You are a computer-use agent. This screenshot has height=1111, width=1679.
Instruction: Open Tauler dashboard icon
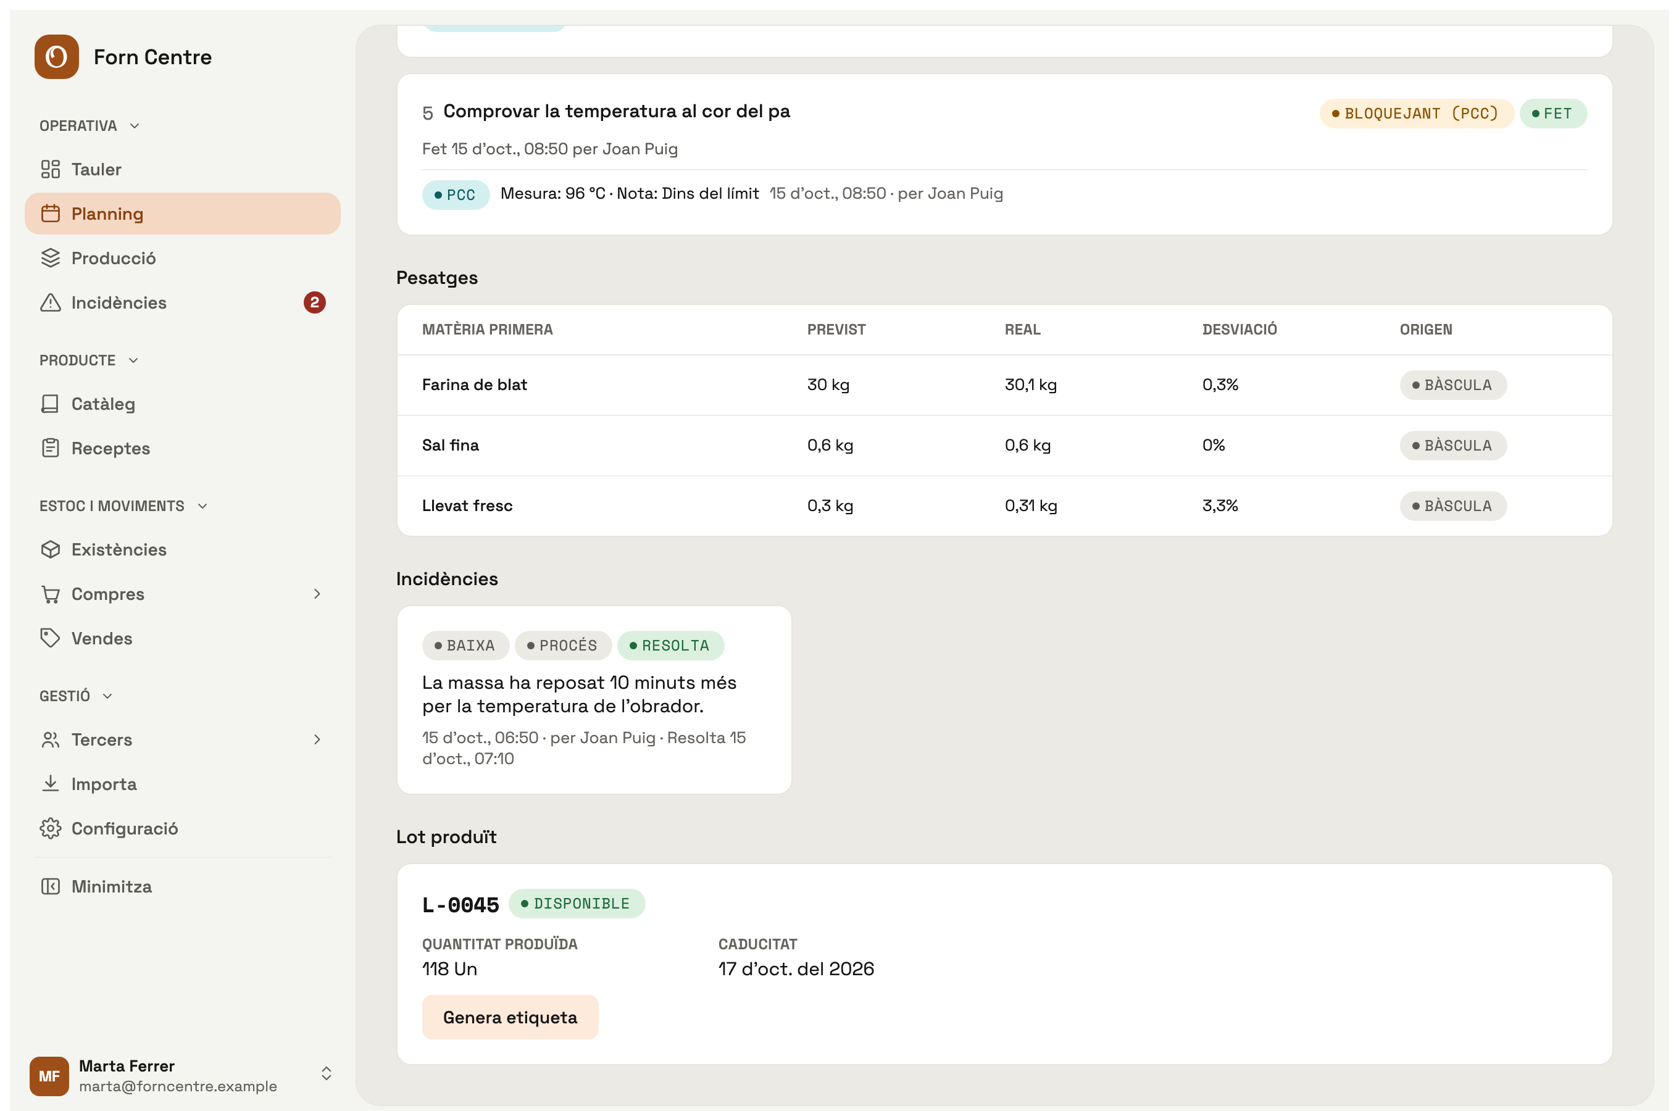coord(50,169)
